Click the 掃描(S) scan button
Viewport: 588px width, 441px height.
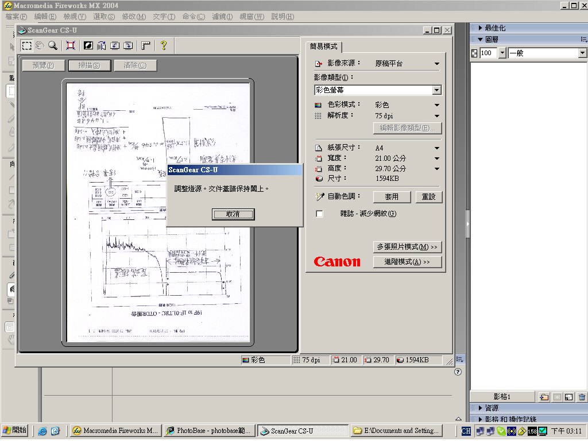(x=90, y=65)
